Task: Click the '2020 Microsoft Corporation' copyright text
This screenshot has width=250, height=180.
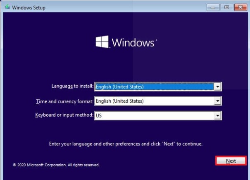Action: (x=56, y=165)
